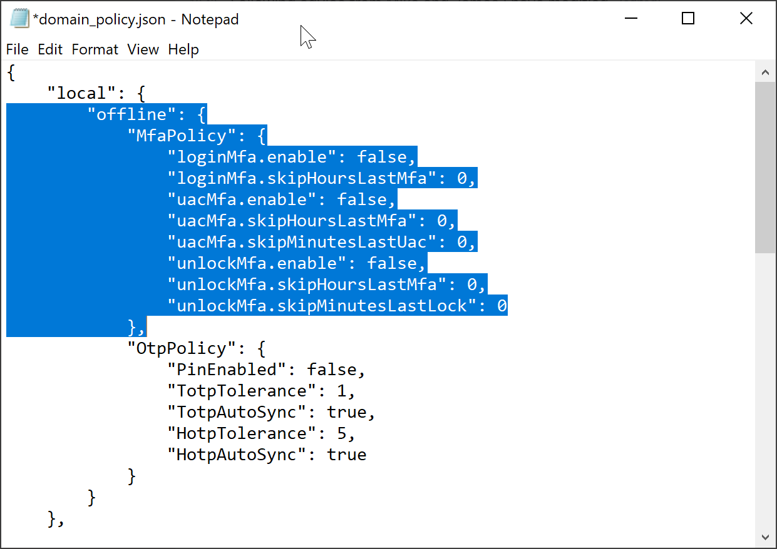Click the scrollbar down arrow
Screen dimensions: 777x549
(x=765, y=536)
